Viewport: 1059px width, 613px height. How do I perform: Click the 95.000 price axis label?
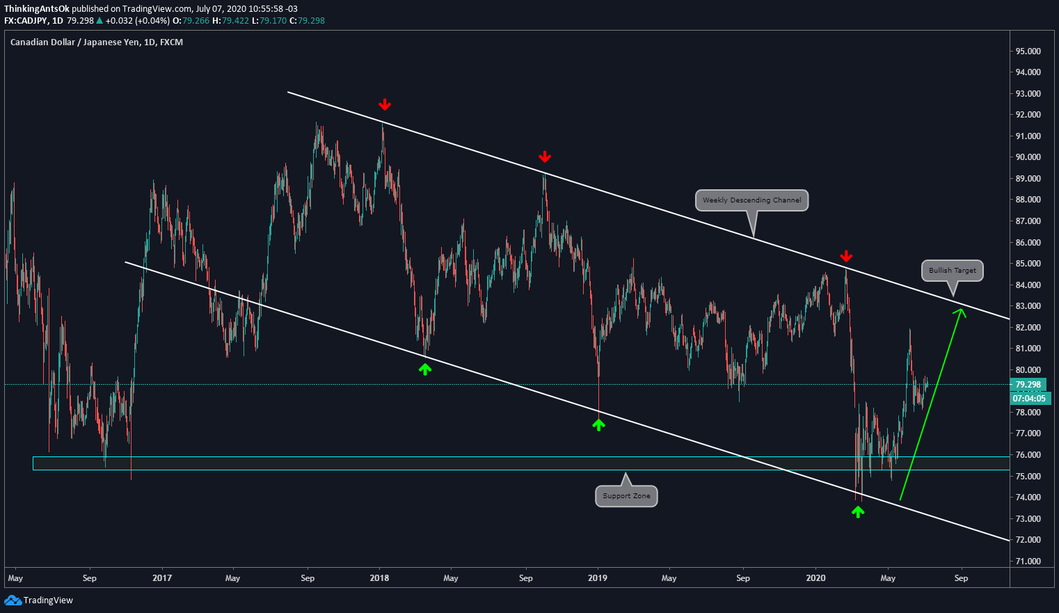(x=1028, y=51)
